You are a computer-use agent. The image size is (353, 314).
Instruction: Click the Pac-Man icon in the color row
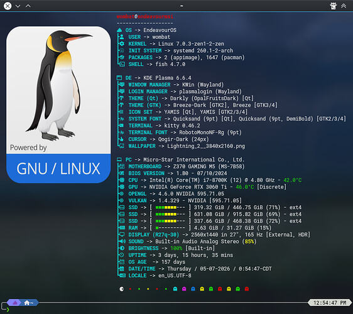(x=122, y=289)
